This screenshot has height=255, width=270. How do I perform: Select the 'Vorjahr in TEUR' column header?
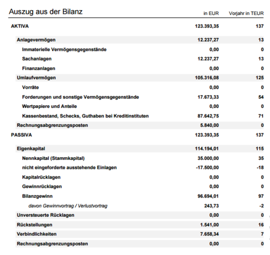point(246,13)
